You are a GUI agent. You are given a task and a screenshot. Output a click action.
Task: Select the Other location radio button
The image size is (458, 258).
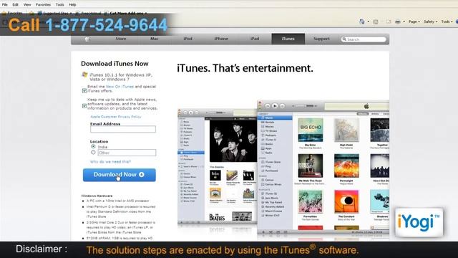93,153
